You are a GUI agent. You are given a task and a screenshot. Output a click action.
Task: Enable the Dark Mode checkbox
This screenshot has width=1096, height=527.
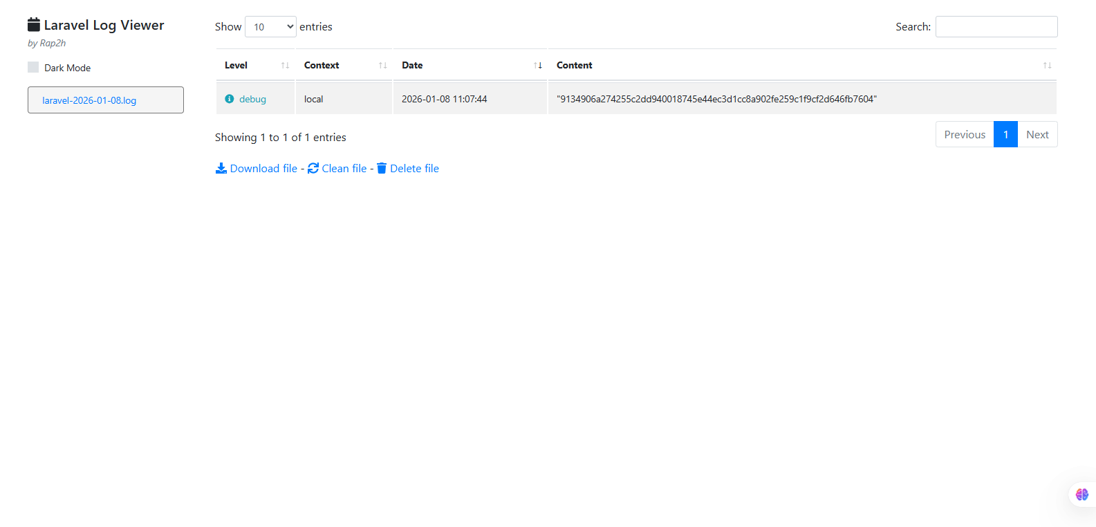33,67
